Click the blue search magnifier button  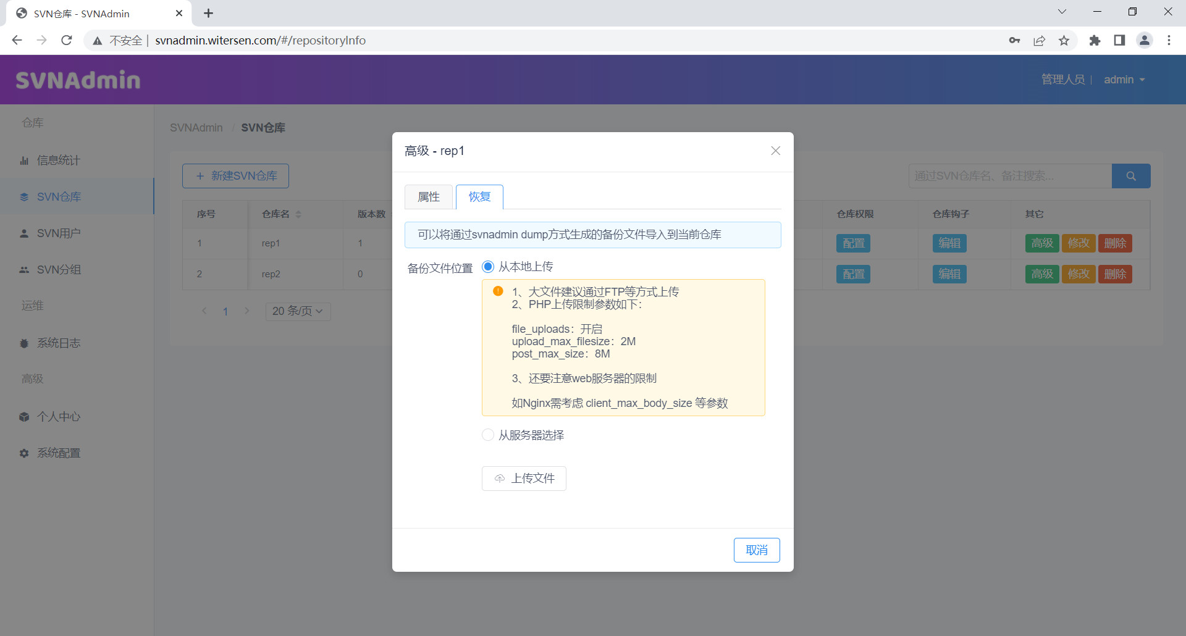coord(1131,176)
